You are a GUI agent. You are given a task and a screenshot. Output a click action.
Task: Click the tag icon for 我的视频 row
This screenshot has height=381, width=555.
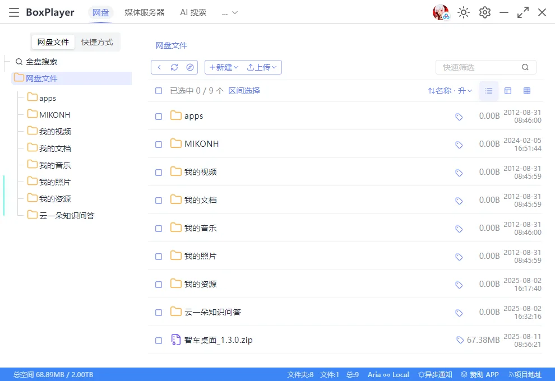pyautogui.click(x=459, y=173)
